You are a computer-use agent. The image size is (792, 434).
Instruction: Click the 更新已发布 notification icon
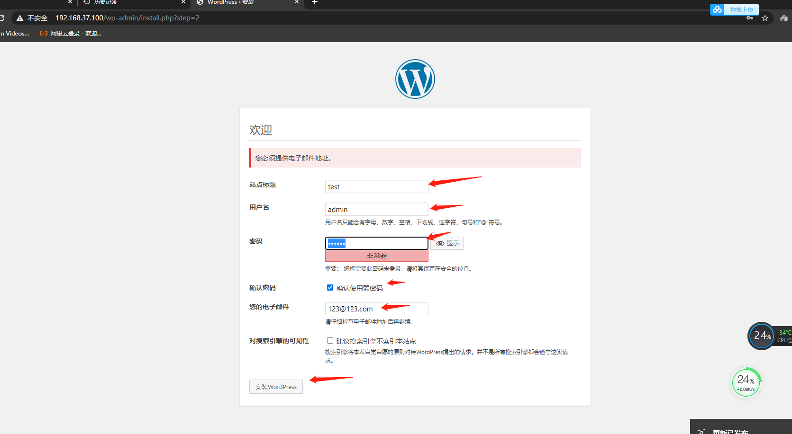coord(701,432)
